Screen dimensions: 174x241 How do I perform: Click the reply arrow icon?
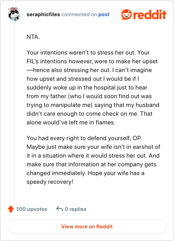click(60, 209)
